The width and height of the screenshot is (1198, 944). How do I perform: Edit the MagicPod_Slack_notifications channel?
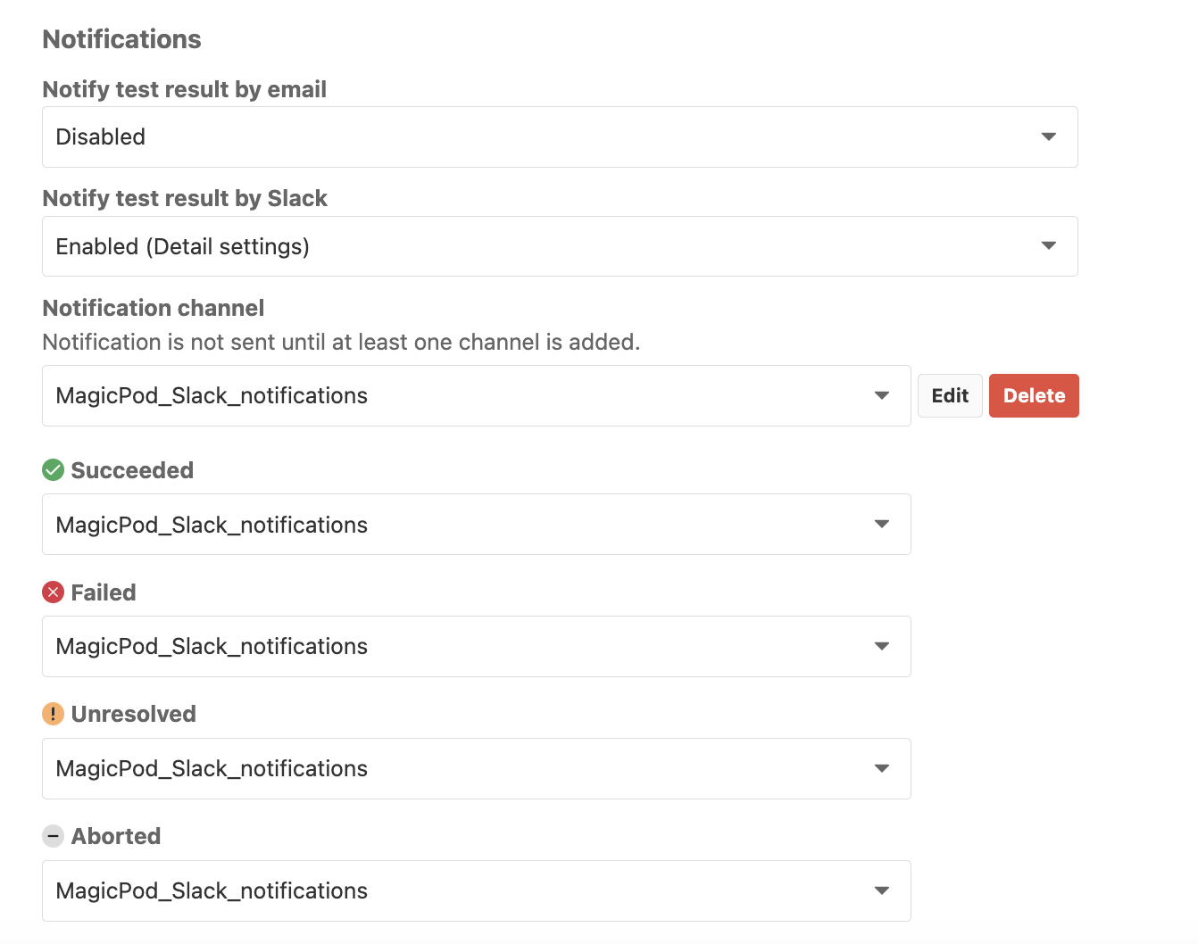click(950, 395)
